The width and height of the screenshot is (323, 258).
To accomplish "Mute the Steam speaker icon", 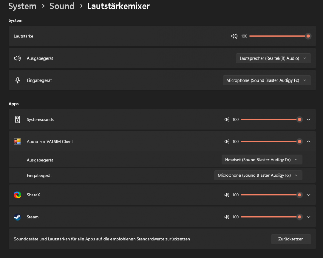I will (227, 217).
